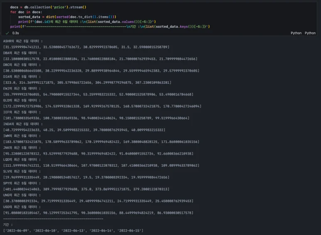Screen dimensions: 321x235
Task: Click the date list starting with 2022-06-09
Action: coord(73,230)
